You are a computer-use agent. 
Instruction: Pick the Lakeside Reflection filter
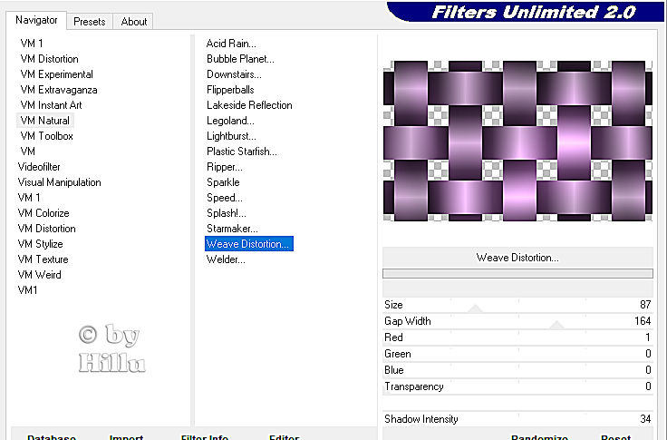(249, 105)
